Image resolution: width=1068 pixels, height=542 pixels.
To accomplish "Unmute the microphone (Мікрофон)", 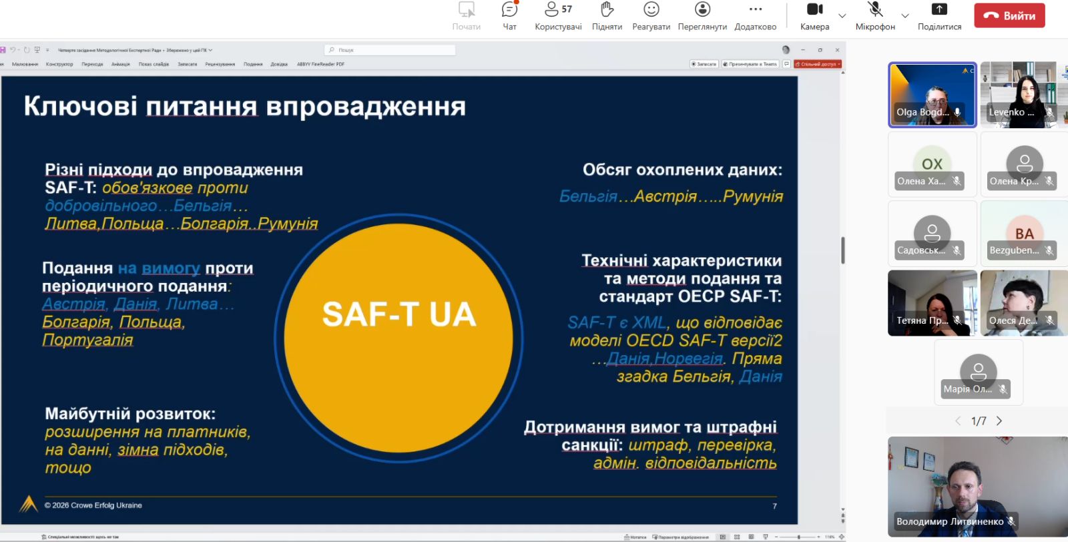I will 875,16.
